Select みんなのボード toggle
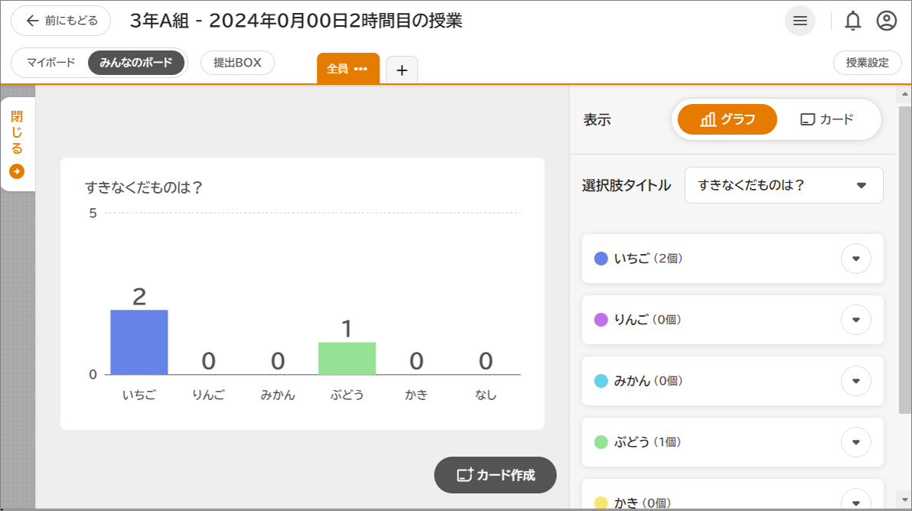Screen dimensions: 912x511 (136, 63)
